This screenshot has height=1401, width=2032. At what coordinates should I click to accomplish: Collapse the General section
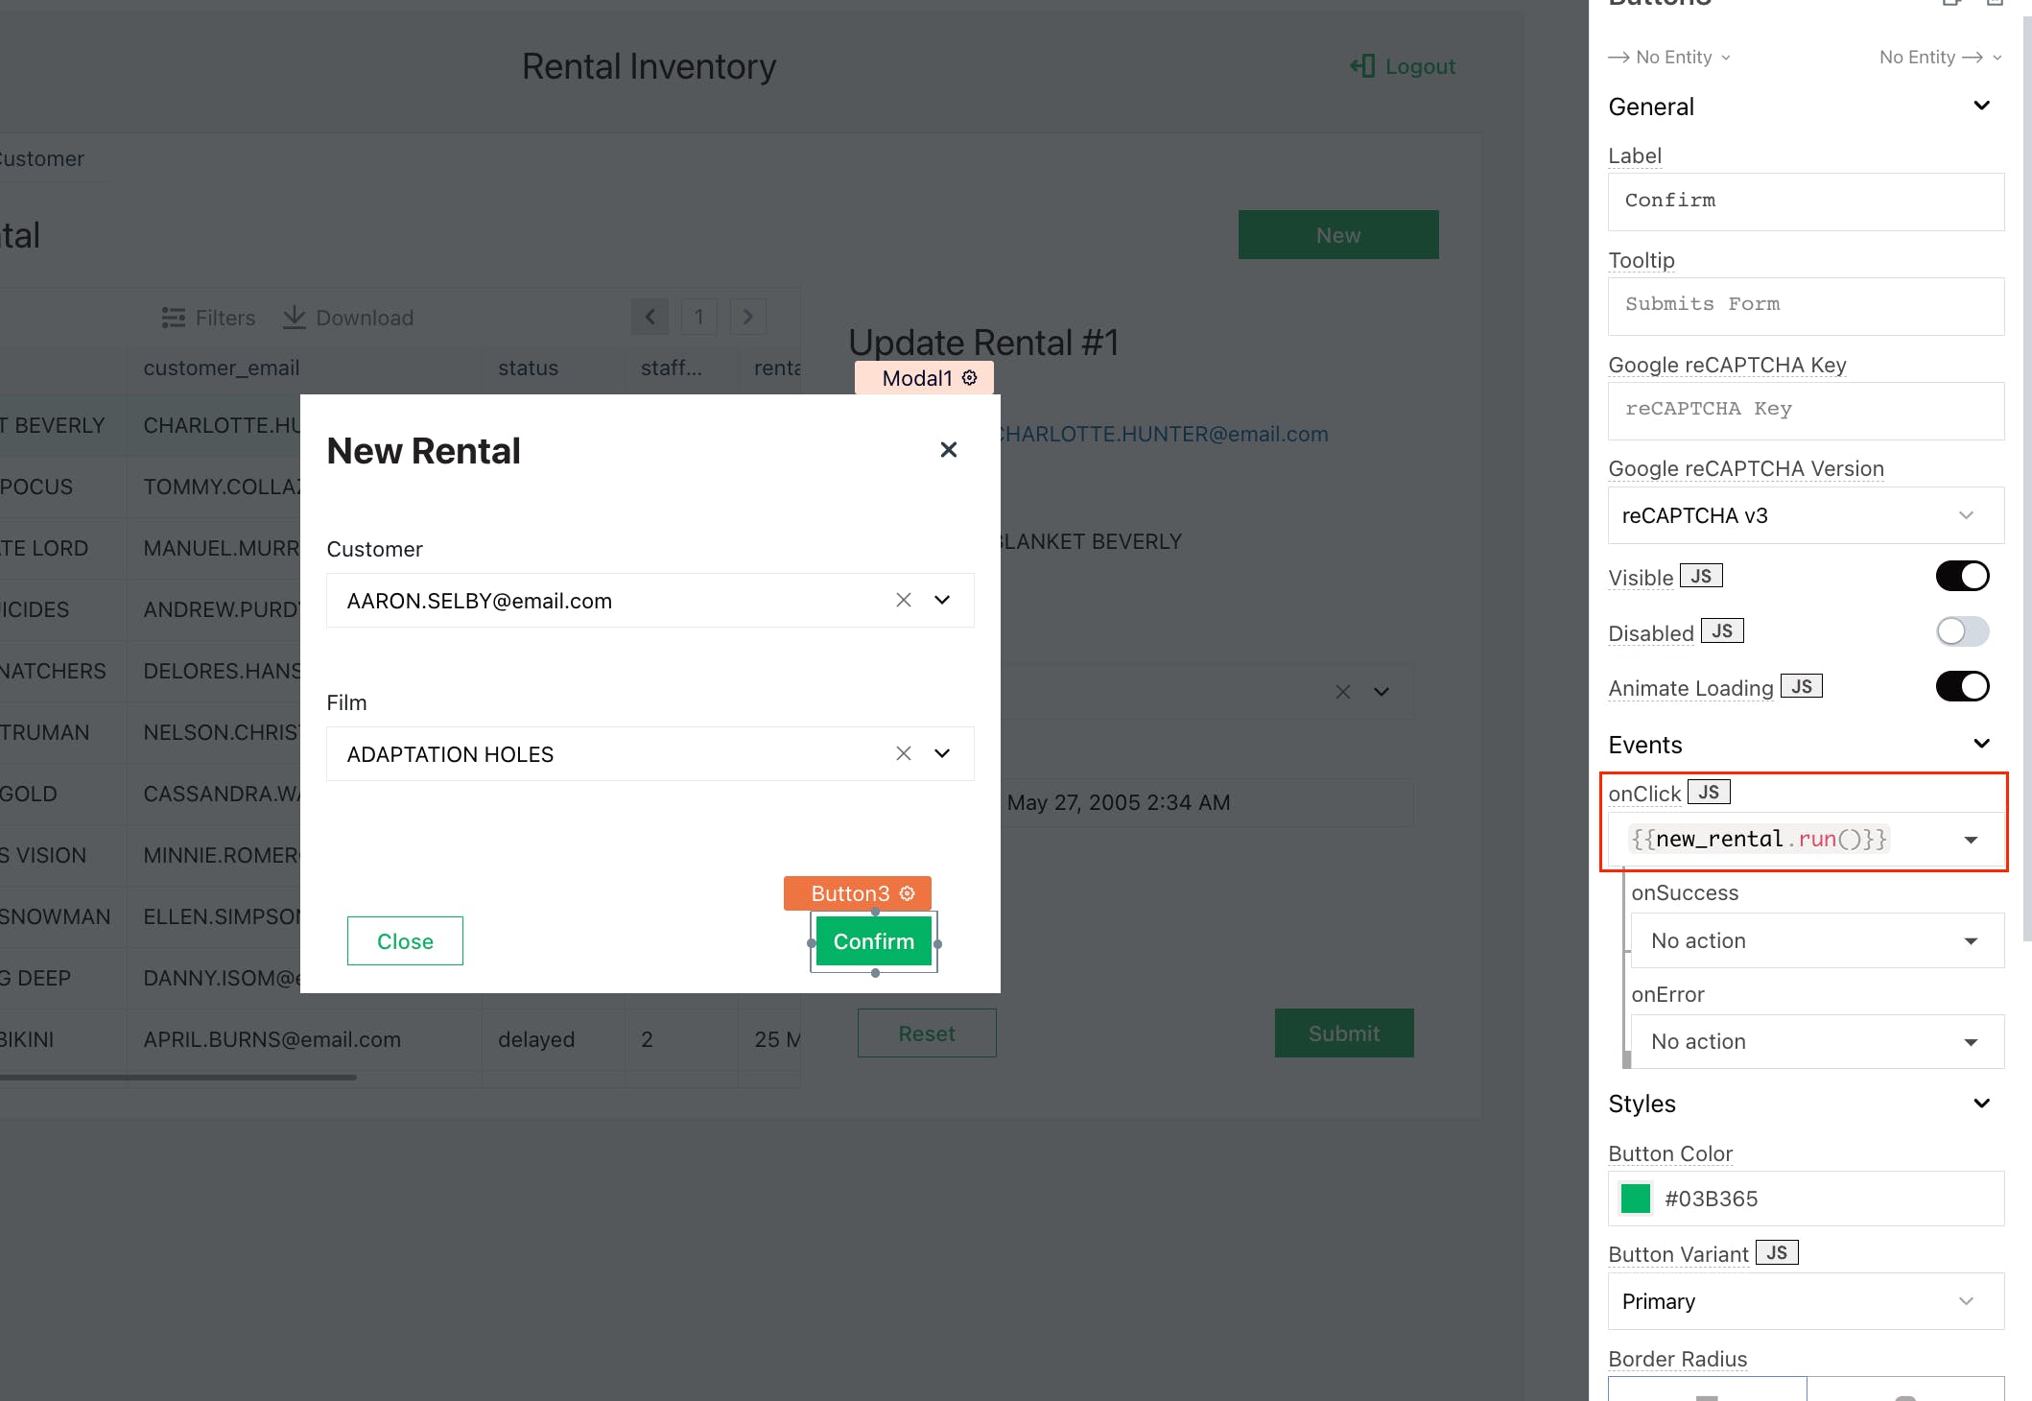click(1981, 107)
